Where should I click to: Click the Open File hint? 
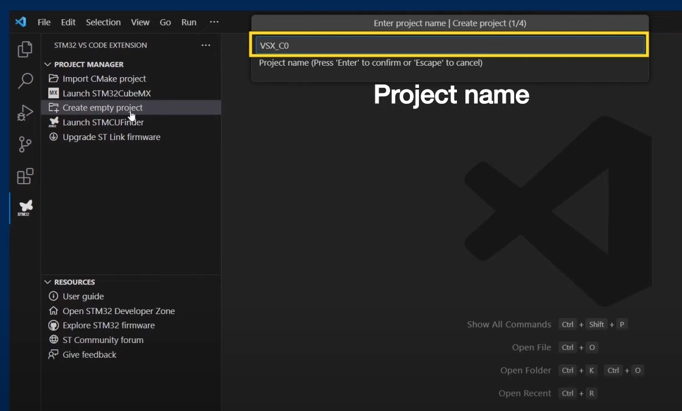(x=531, y=348)
